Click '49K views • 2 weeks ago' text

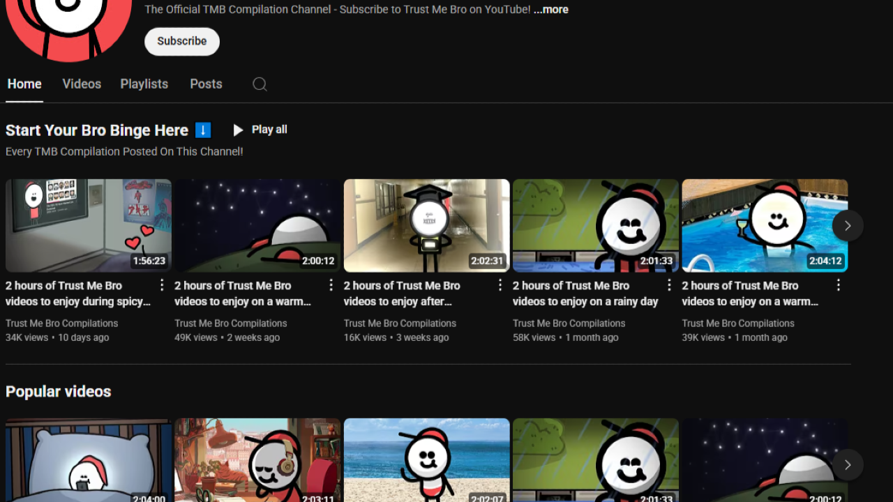pyautogui.click(x=227, y=337)
